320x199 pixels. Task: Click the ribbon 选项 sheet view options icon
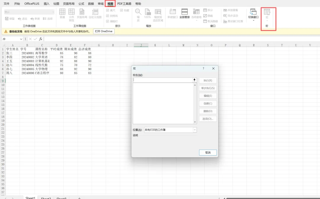tap(45, 19)
